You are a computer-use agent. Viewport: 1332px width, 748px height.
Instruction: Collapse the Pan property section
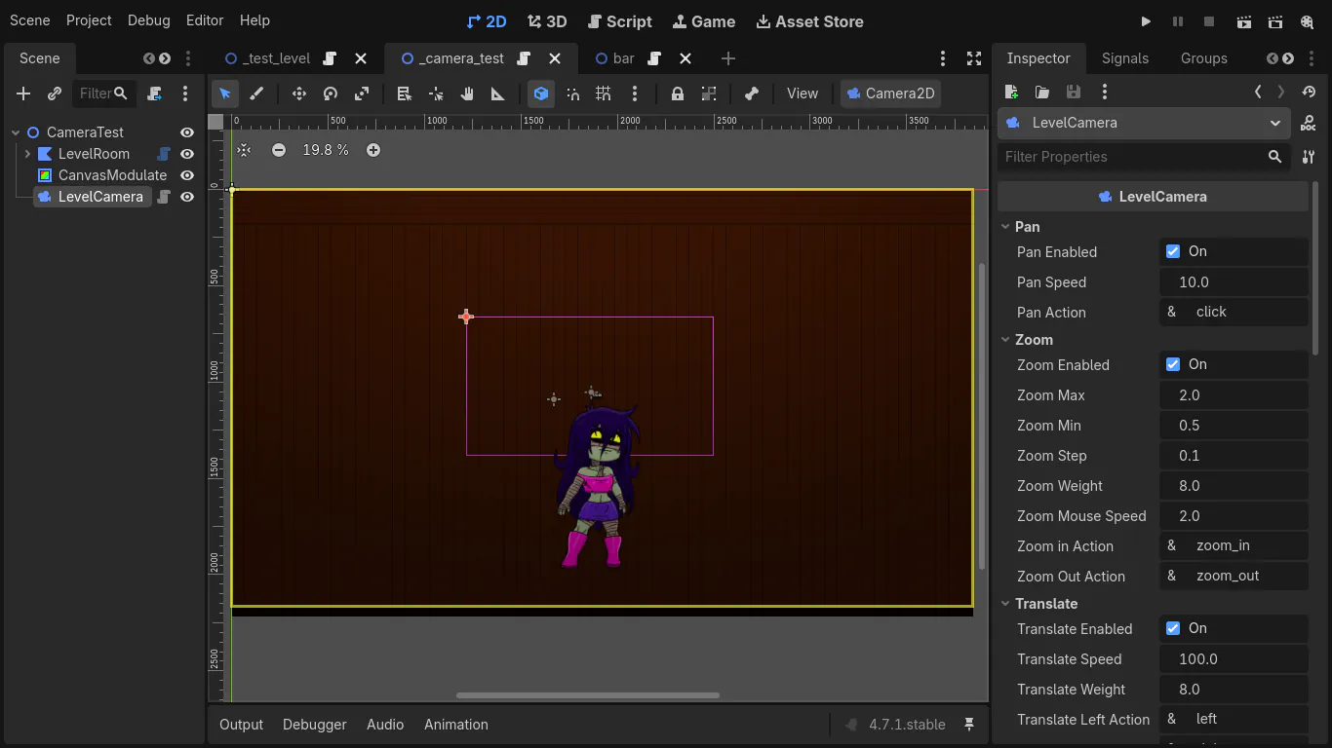[1005, 226]
